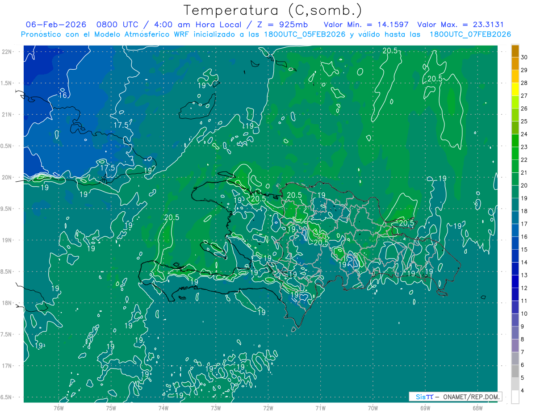The height and width of the screenshot is (414, 536).
Task: Select the date "06-Feb-2026" in the header
Action: coord(56,25)
